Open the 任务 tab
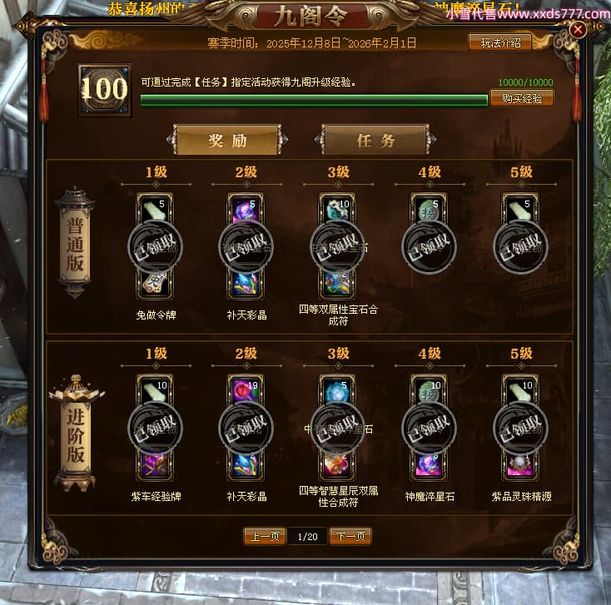 375,140
